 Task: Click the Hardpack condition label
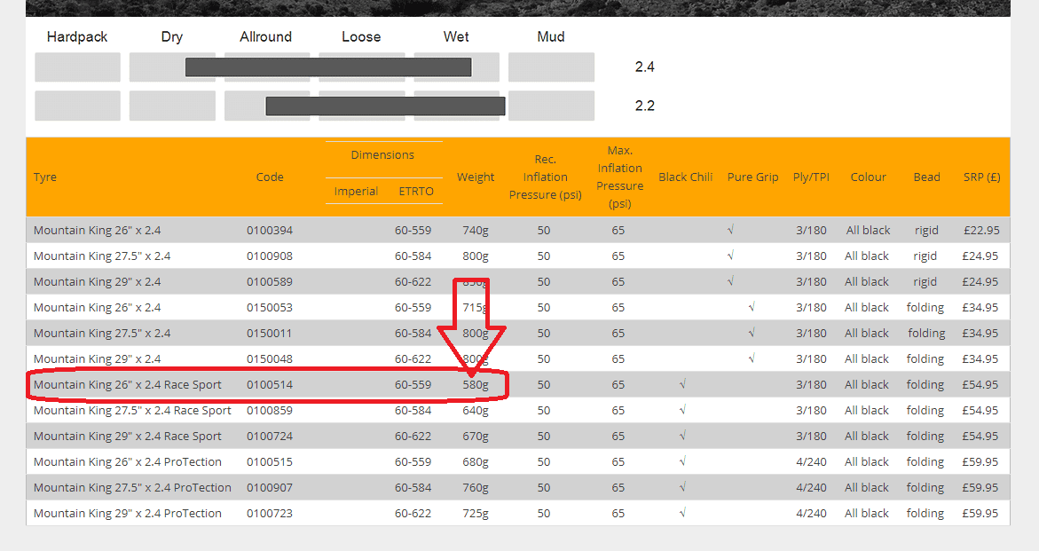(77, 37)
